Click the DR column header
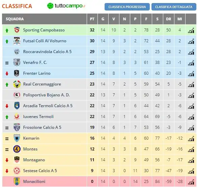This screenshot has width=197, height=188. [x=168, y=19]
